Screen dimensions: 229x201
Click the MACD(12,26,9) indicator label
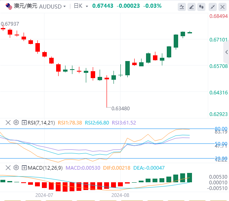(45, 168)
